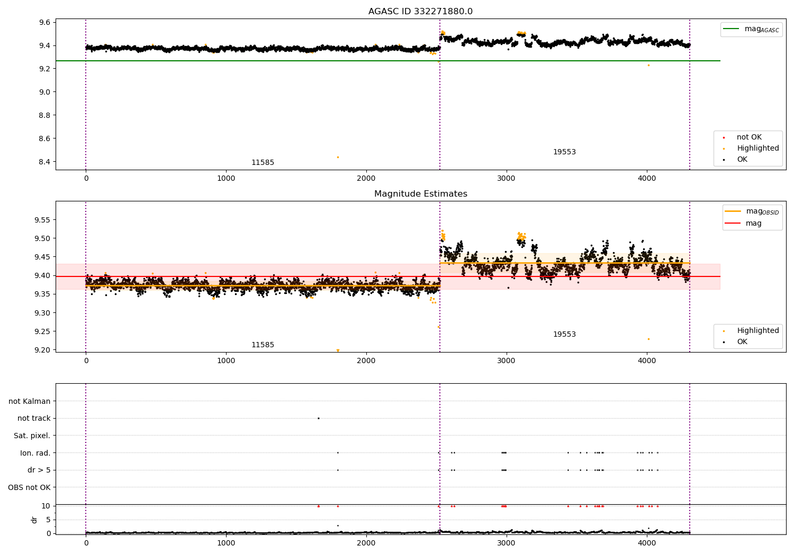Click the isolated 'not track' data point
The width and height of the screenshot is (794, 555).
pos(318,418)
